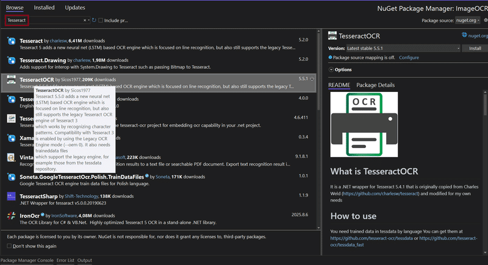Click the package icon of the 0.3.4 Xamarin entry
488x265 pixels.
coord(12,138)
